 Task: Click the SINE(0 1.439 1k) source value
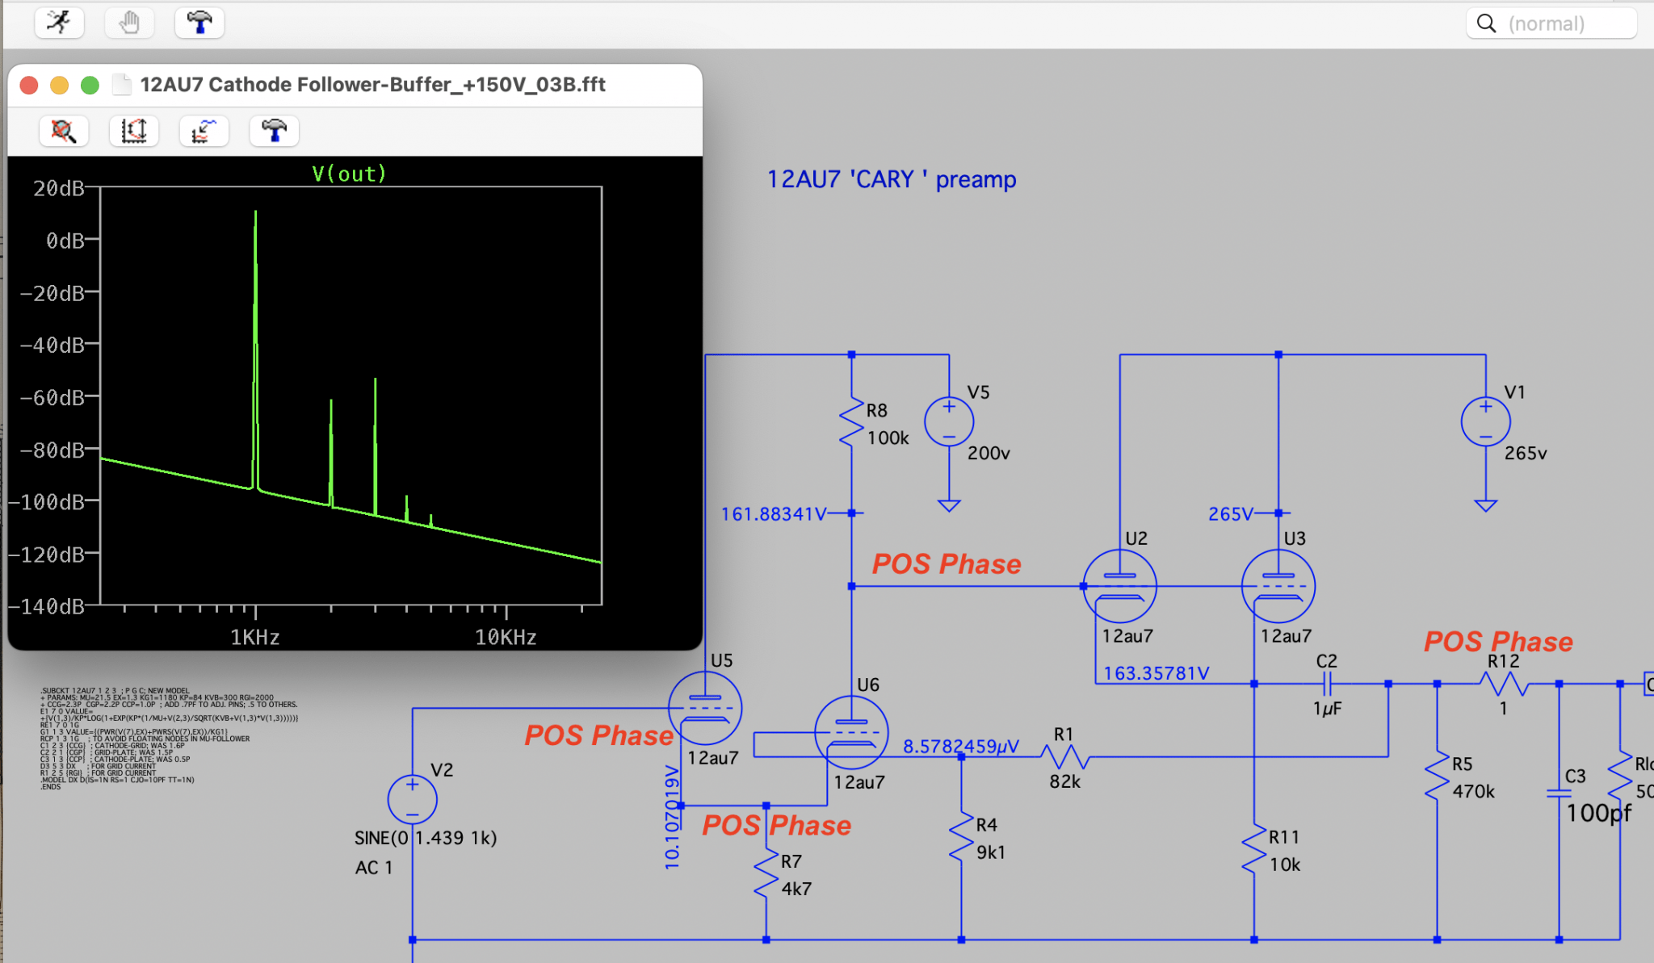(426, 838)
